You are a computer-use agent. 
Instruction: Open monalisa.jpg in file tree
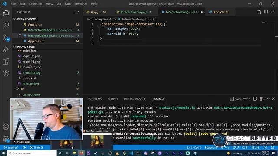click(x=31, y=72)
